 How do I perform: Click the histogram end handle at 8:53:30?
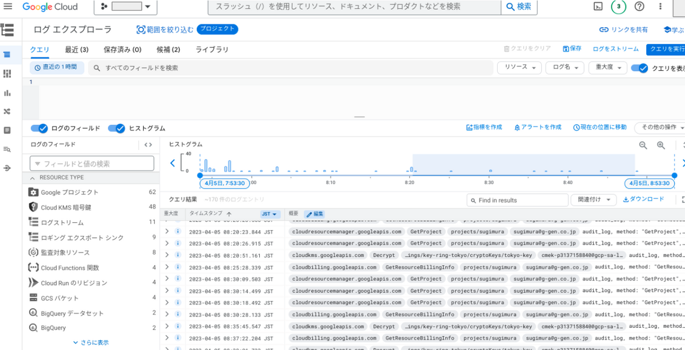pyautogui.click(x=674, y=175)
